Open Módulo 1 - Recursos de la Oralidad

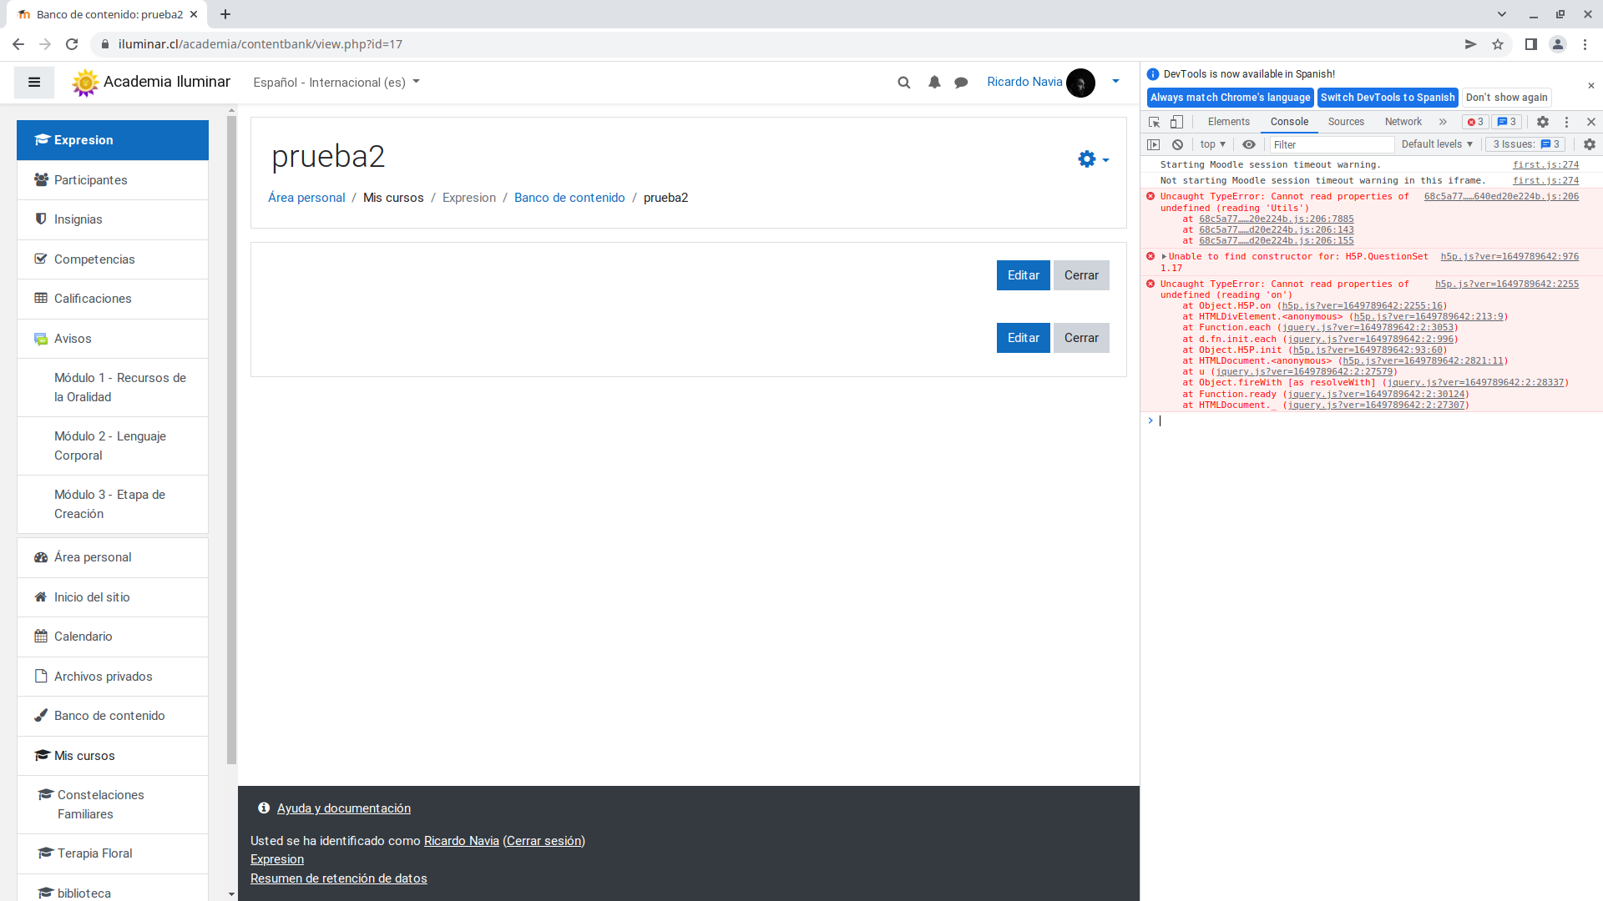pos(113,387)
